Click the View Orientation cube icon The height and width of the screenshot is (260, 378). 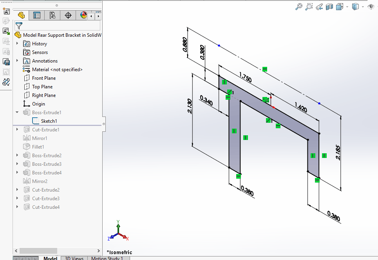339,7
